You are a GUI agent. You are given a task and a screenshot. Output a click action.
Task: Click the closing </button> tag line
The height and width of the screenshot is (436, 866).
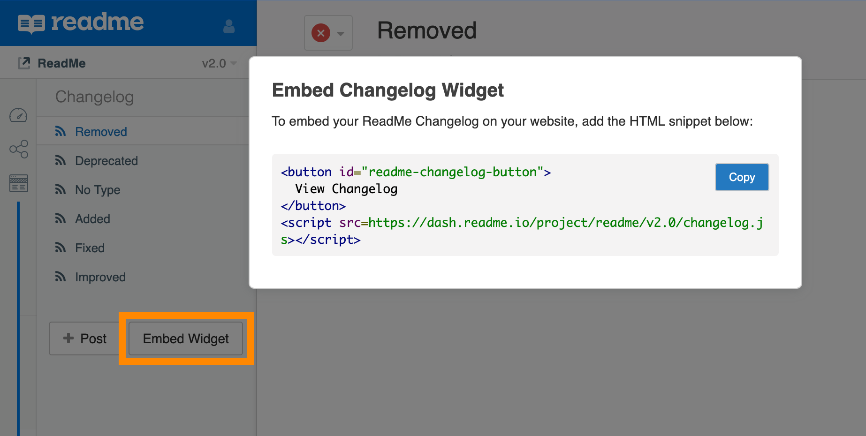313,206
